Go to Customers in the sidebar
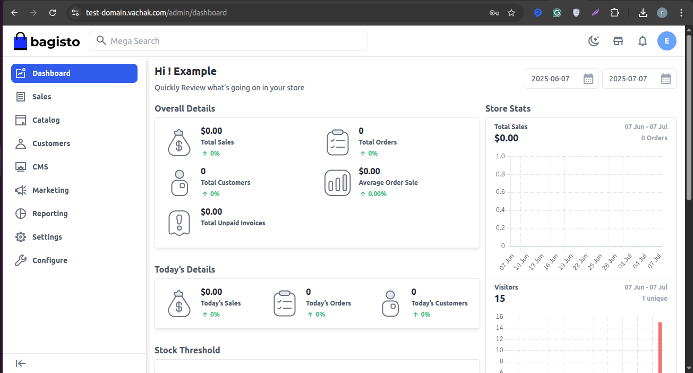The width and height of the screenshot is (693, 373). click(x=74, y=143)
